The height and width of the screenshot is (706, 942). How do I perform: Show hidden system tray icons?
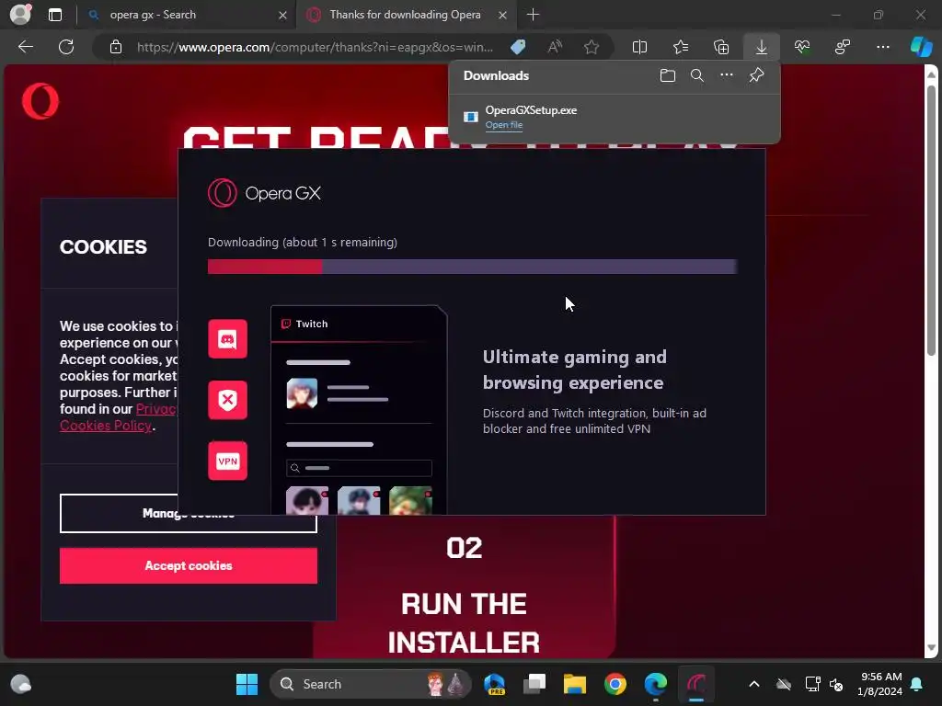[x=754, y=684]
